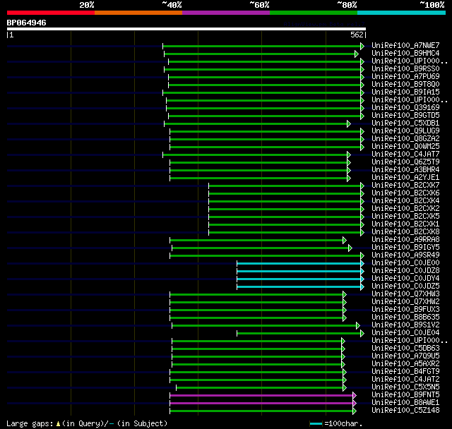Click the cyan 100char scale legend bar
Screen dimensions: 452x429
(x=316, y=423)
